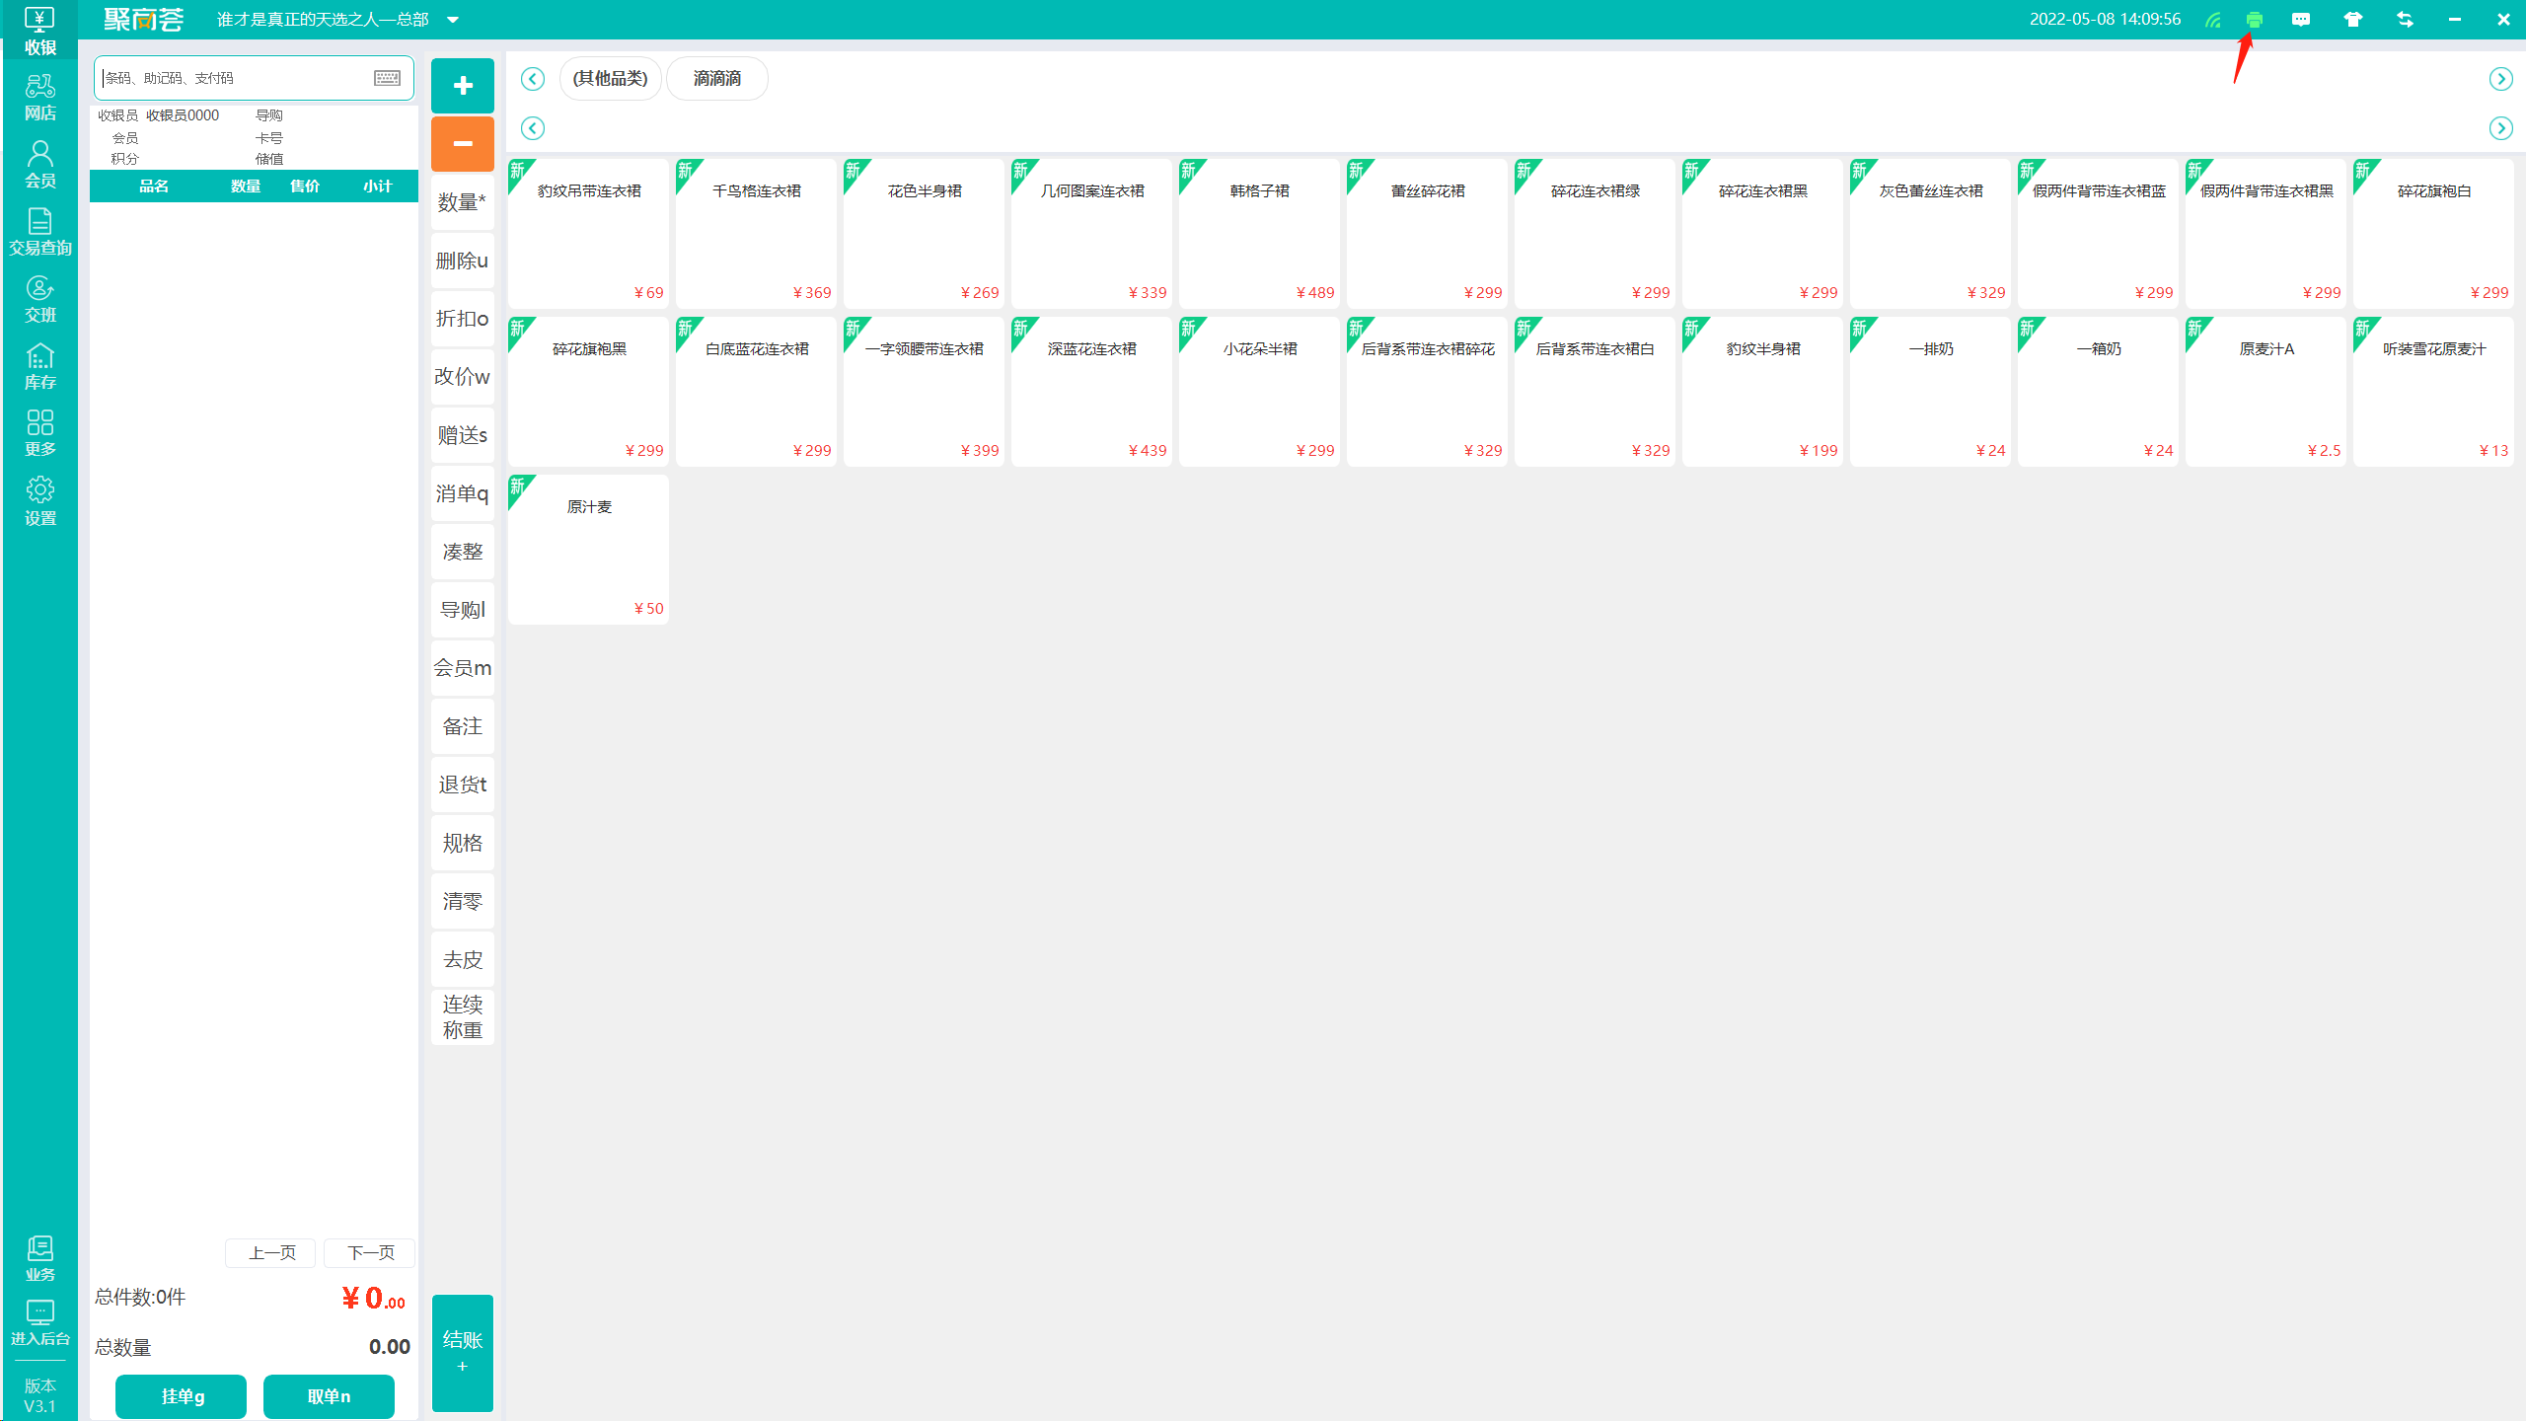The image size is (2526, 1421).
Task: Click the 消单q cancel order button
Action: 462,493
